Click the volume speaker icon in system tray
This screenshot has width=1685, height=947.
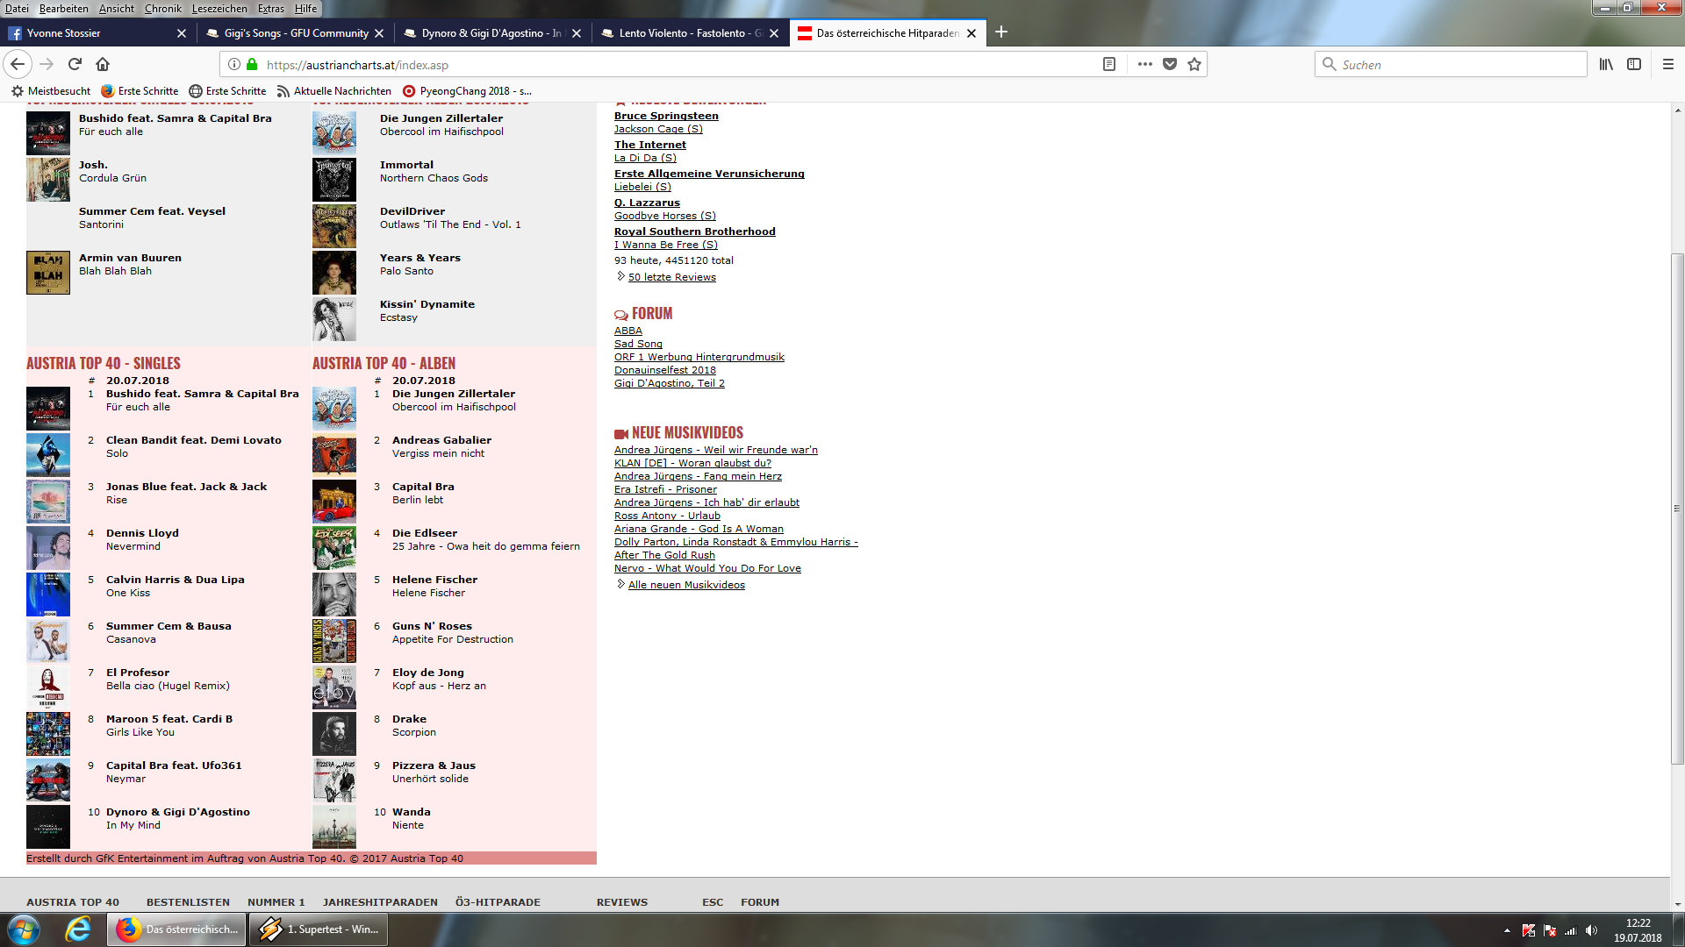(1591, 930)
